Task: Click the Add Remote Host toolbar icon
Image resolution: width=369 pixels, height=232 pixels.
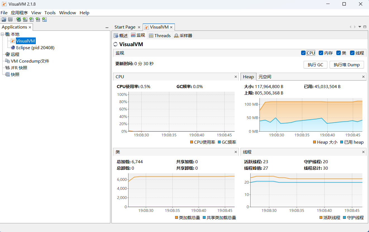Action: click(18, 20)
